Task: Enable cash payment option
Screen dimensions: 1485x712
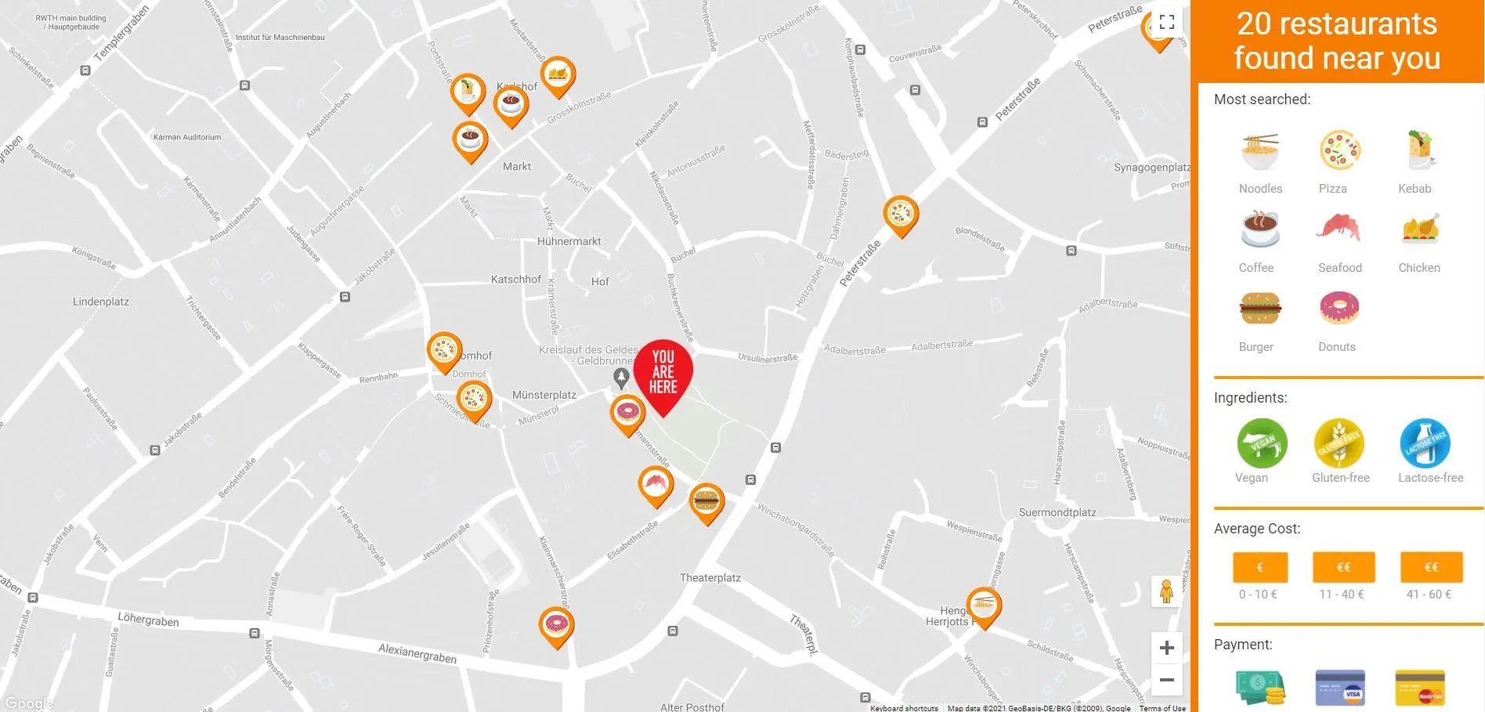Action: click(1260, 688)
